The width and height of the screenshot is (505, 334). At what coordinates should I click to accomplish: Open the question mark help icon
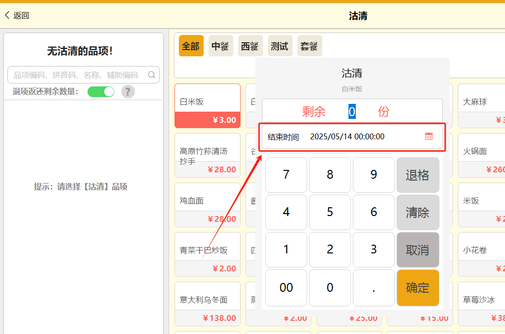tap(128, 92)
